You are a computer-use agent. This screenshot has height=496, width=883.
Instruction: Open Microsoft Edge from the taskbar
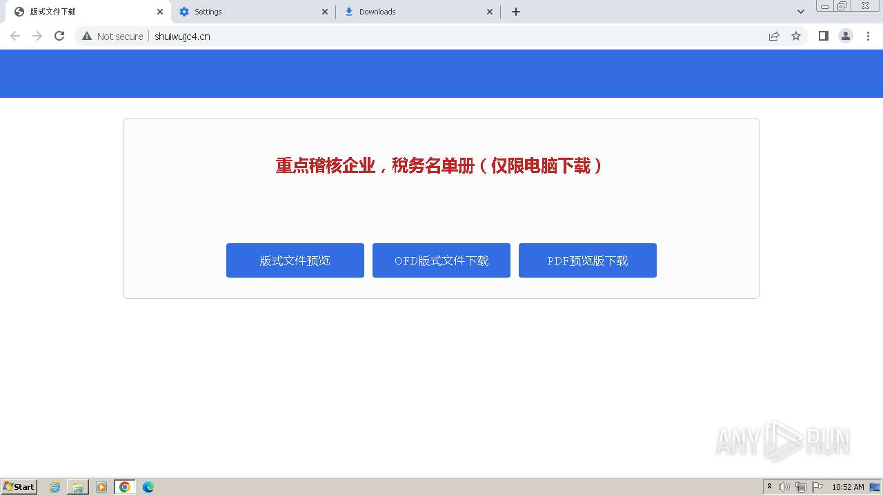(x=148, y=487)
